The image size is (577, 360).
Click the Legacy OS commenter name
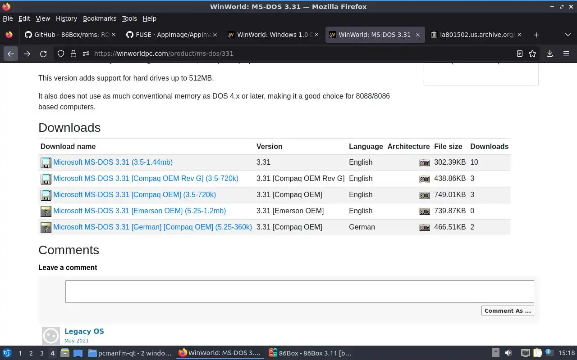click(84, 331)
